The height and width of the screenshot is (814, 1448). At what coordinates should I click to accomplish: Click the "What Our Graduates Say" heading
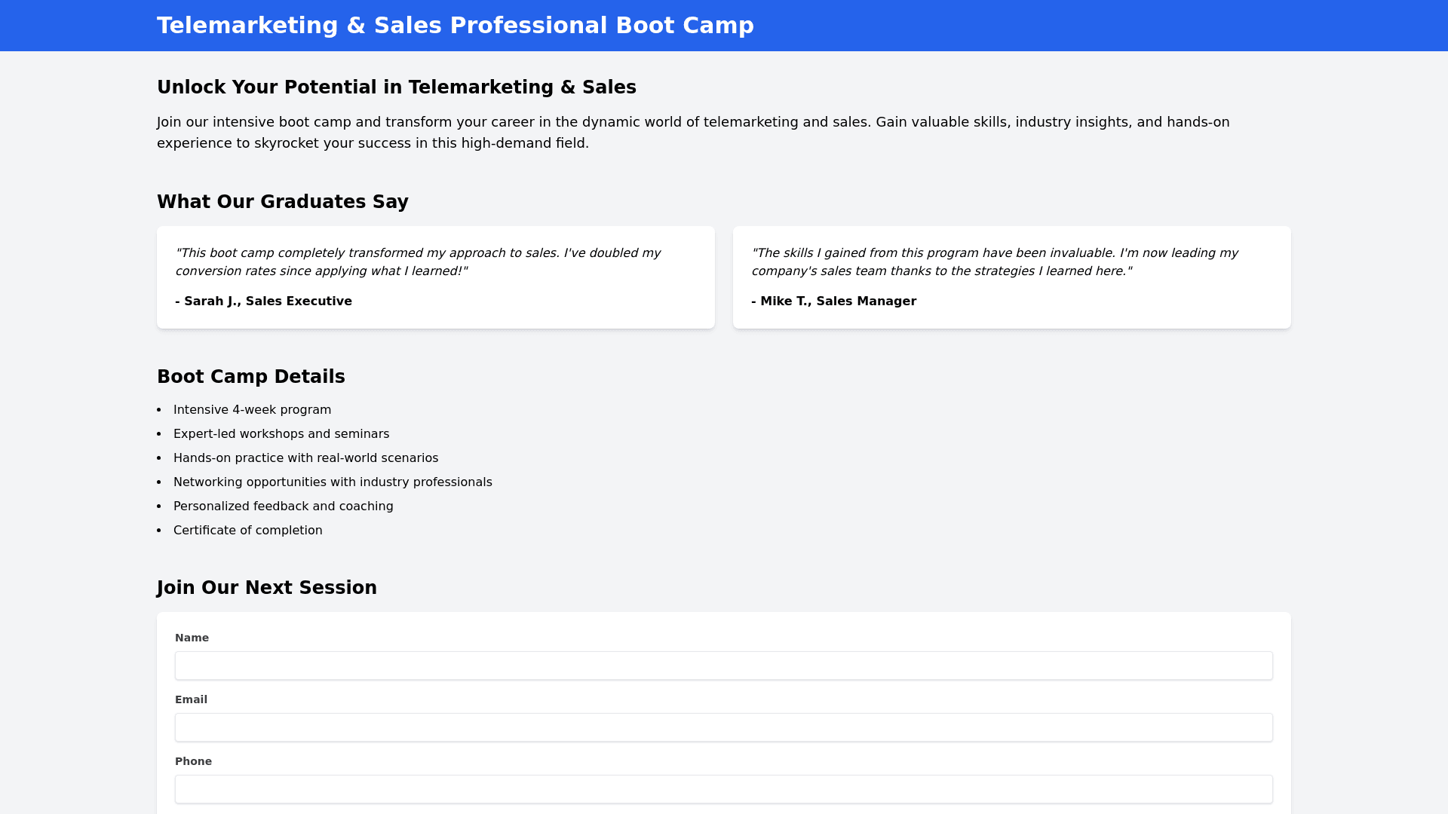pyautogui.click(x=282, y=202)
